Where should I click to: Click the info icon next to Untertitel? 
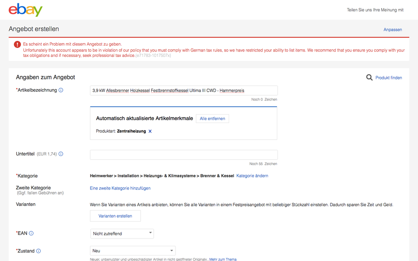[61, 154]
